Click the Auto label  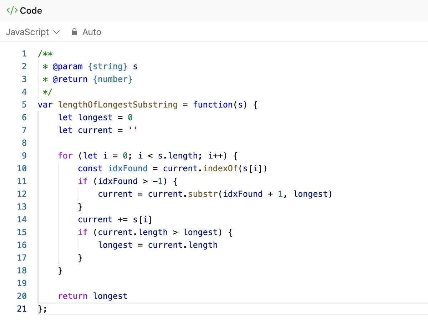point(92,32)
